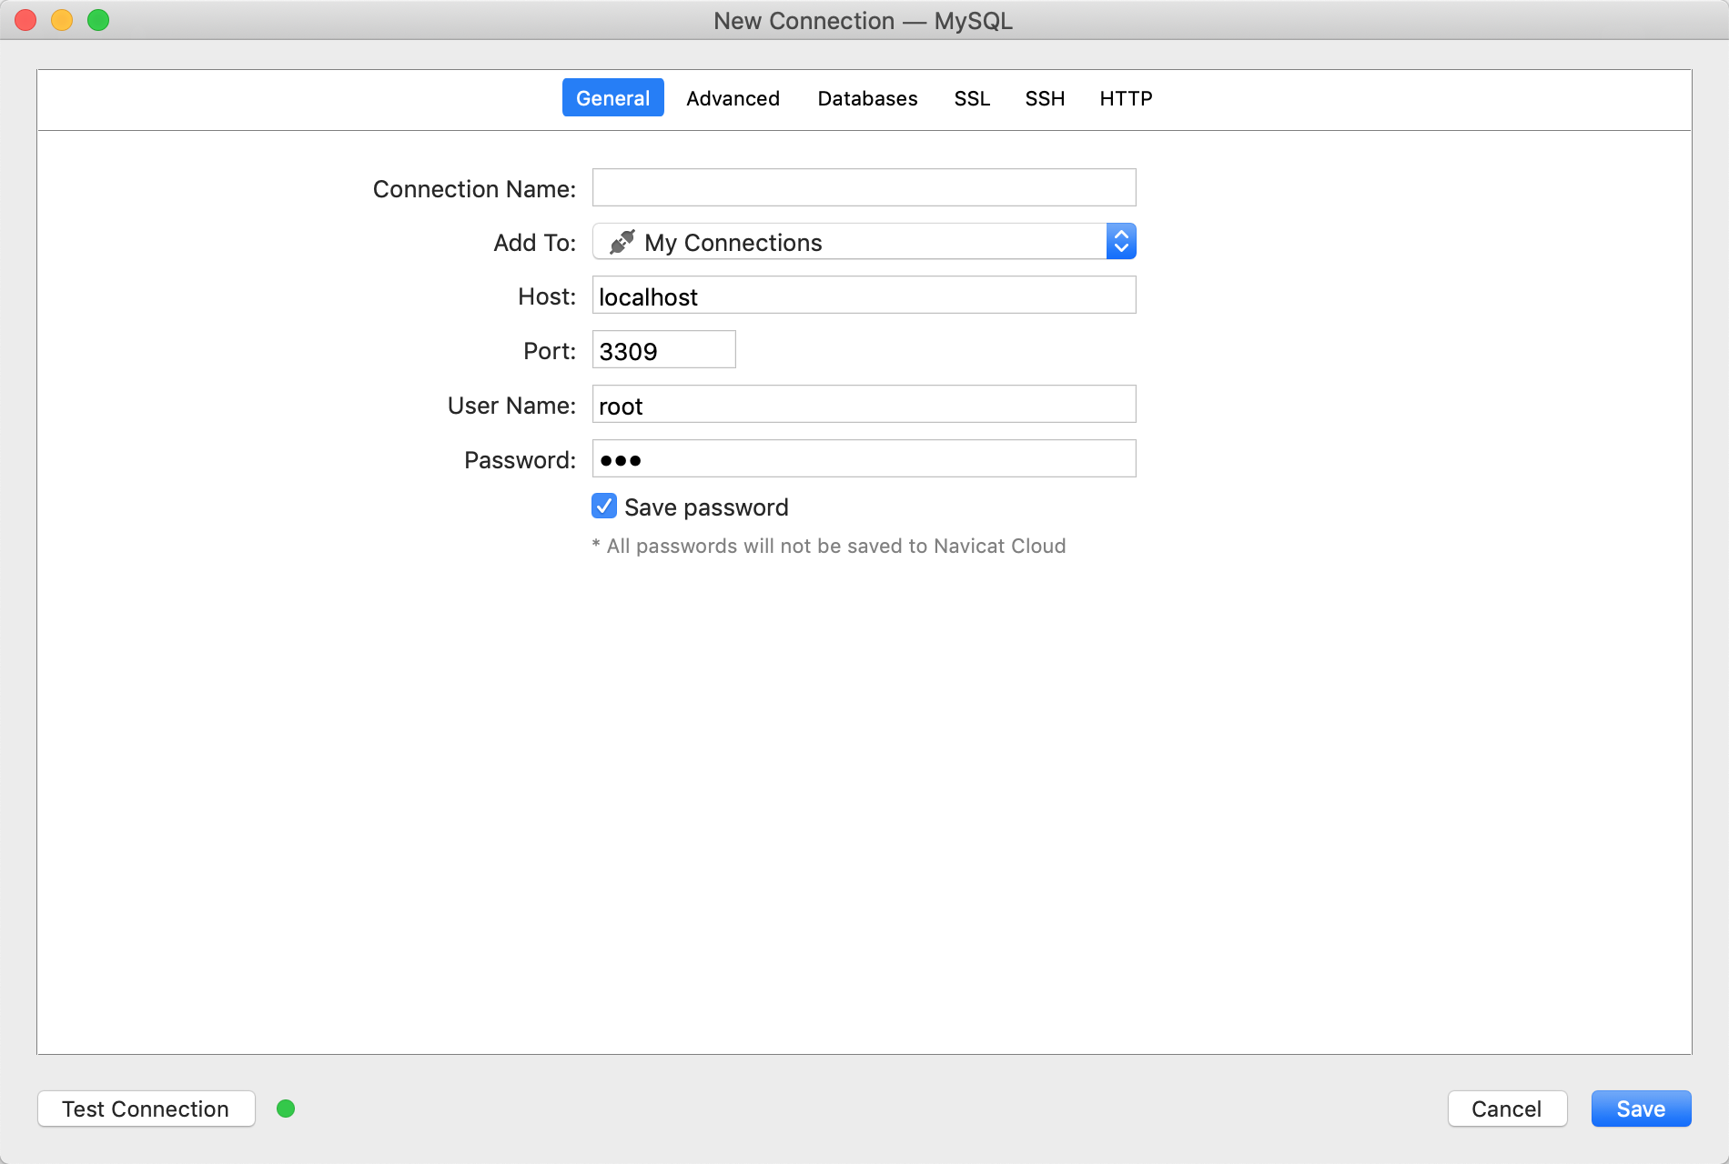Focus the Connection Name field

click(x=864, y=187)
